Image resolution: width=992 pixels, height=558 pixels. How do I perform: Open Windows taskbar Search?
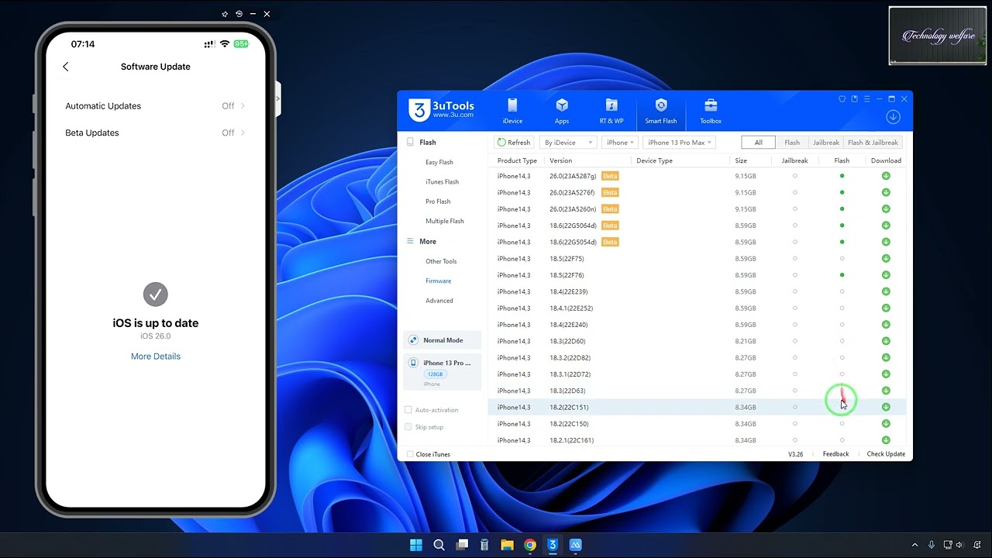coord(439,545)
